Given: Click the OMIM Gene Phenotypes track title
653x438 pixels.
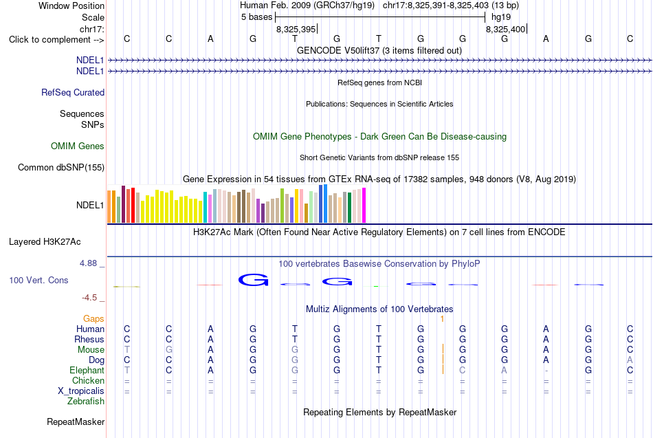Looking at the screenshot, I should coord(379,137).
